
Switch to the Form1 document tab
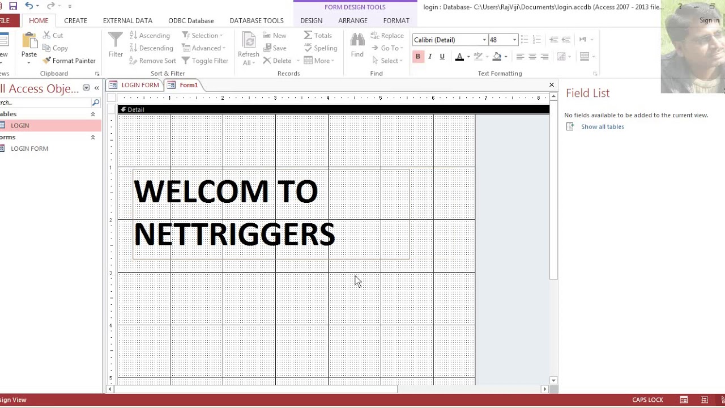tap(183, 85)
